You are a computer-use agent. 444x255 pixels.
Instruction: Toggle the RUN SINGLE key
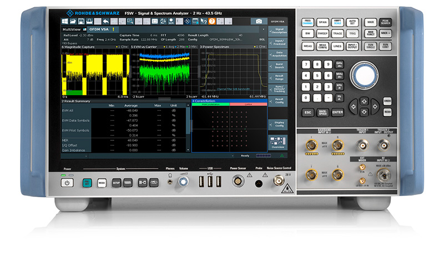[370, 48]
